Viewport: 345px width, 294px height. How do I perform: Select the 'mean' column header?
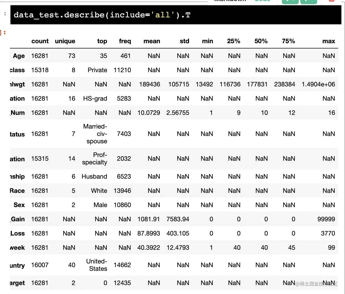(x=152, y=41)
